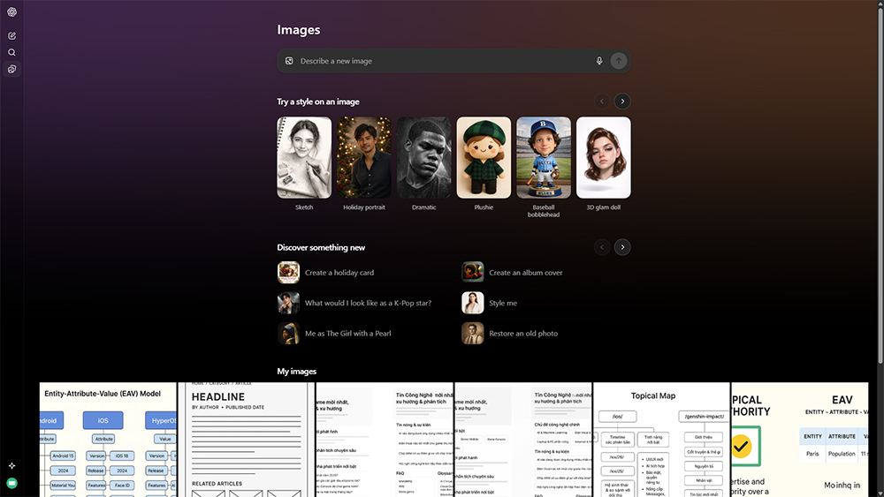The height and width of the screenshot is (497, 884).
Task: Start a new chat with pencil icon
Action: pos(11,35)
